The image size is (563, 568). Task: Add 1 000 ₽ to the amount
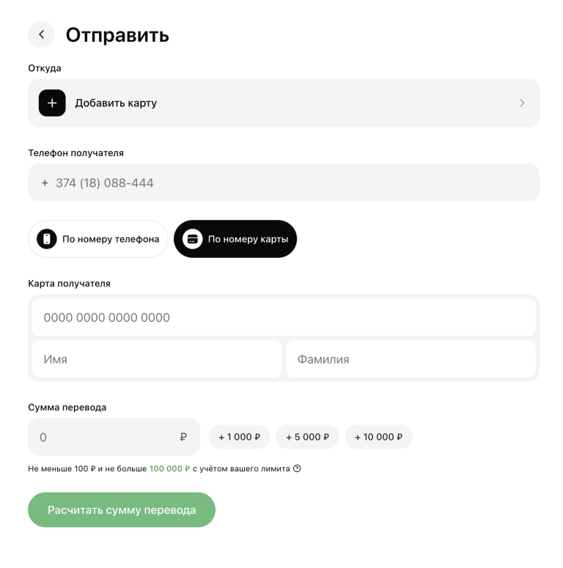[239, 437]
